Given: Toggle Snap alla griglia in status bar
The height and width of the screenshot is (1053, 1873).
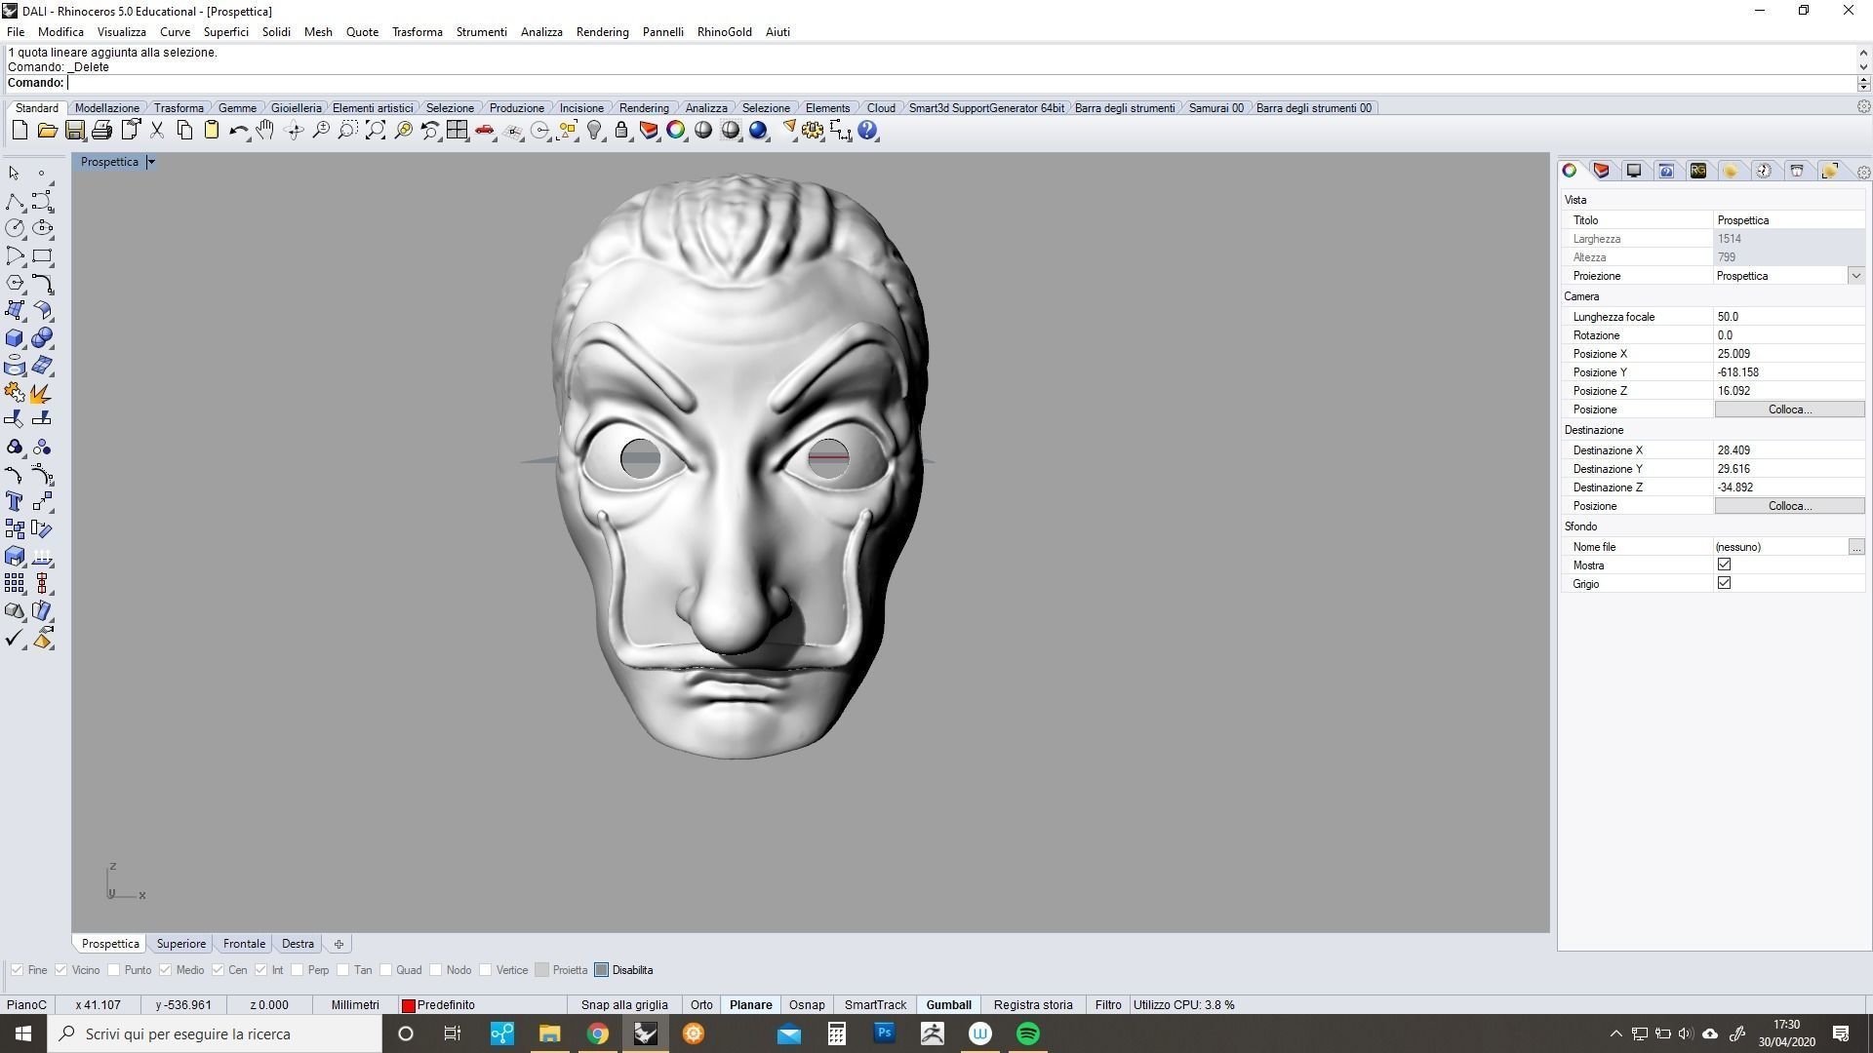Looking at the screenshot, I should tap(624, 1005).
